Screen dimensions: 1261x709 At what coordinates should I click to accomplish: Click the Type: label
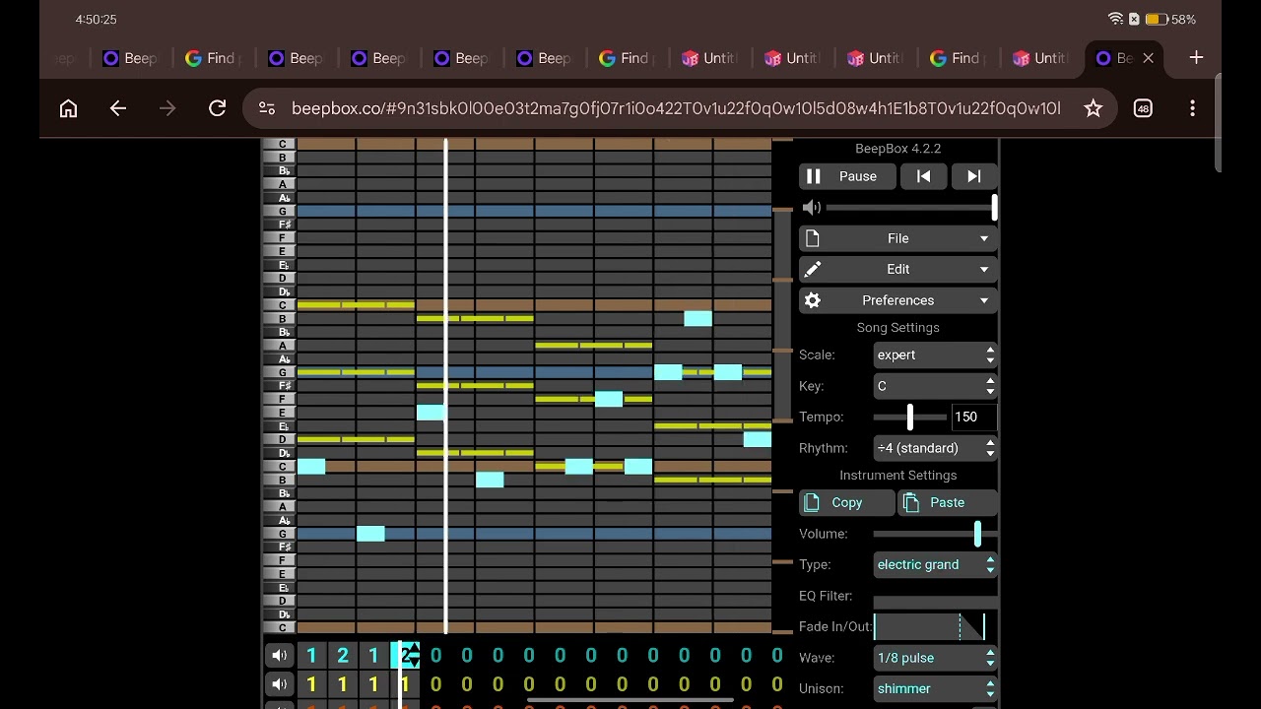pyautogui.click(x=815, y=564)
